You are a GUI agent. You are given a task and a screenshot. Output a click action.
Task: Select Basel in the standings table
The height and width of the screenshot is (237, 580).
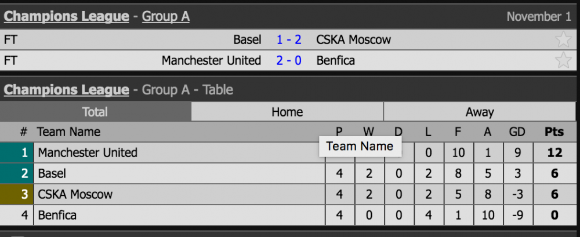click(x=52, y=174)
